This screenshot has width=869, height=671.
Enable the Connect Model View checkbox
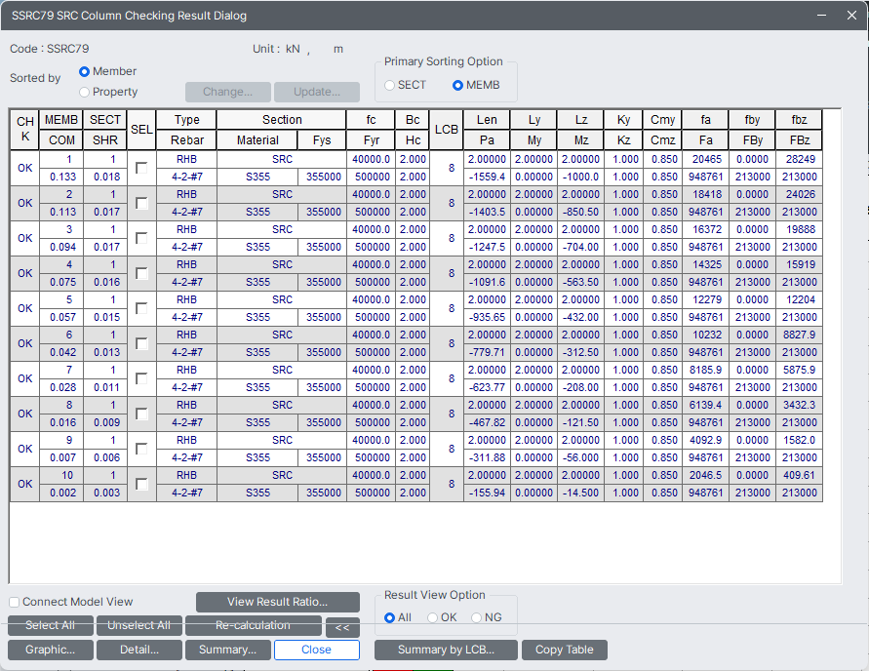point(15,602)
